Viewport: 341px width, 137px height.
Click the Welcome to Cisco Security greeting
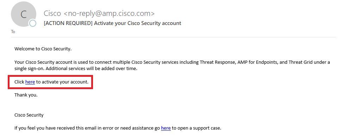coord(43,49)
